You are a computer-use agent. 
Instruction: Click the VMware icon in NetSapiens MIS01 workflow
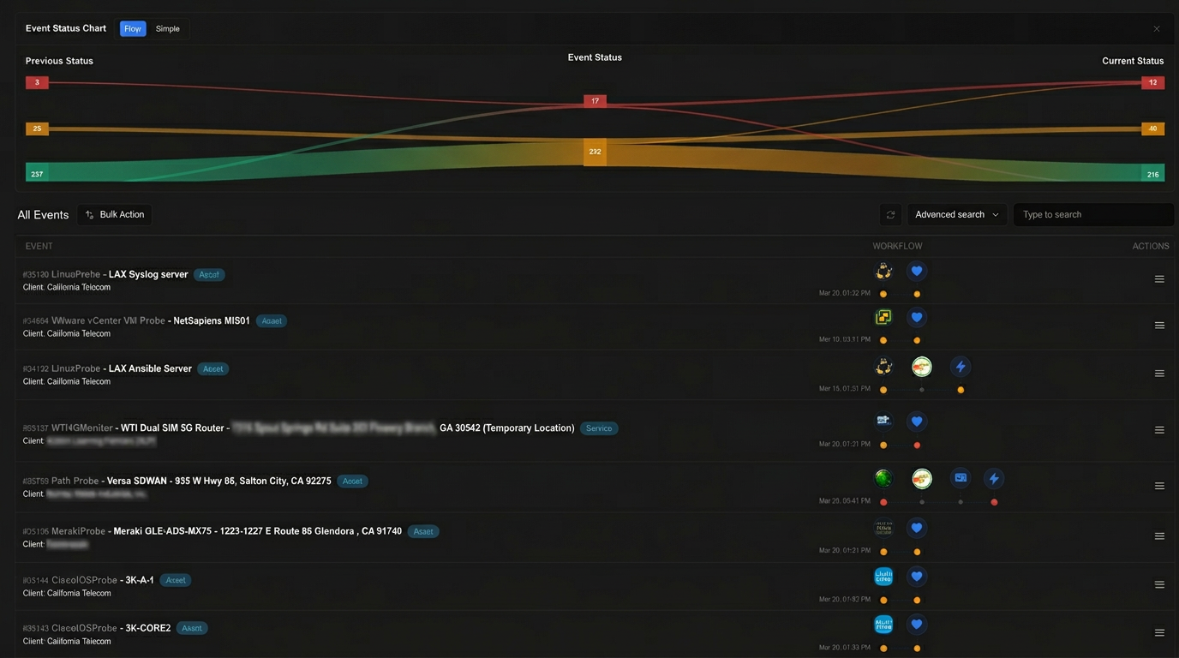[883, 318]
